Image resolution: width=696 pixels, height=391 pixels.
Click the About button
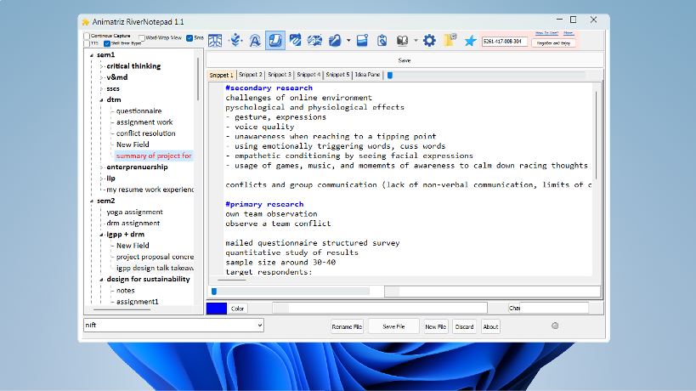coord(490,326)
